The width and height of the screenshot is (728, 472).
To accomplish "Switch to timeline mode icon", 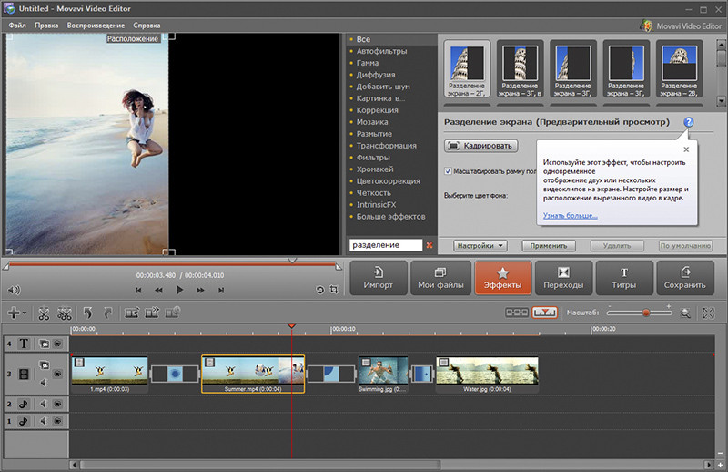I will tap(544, 313).
